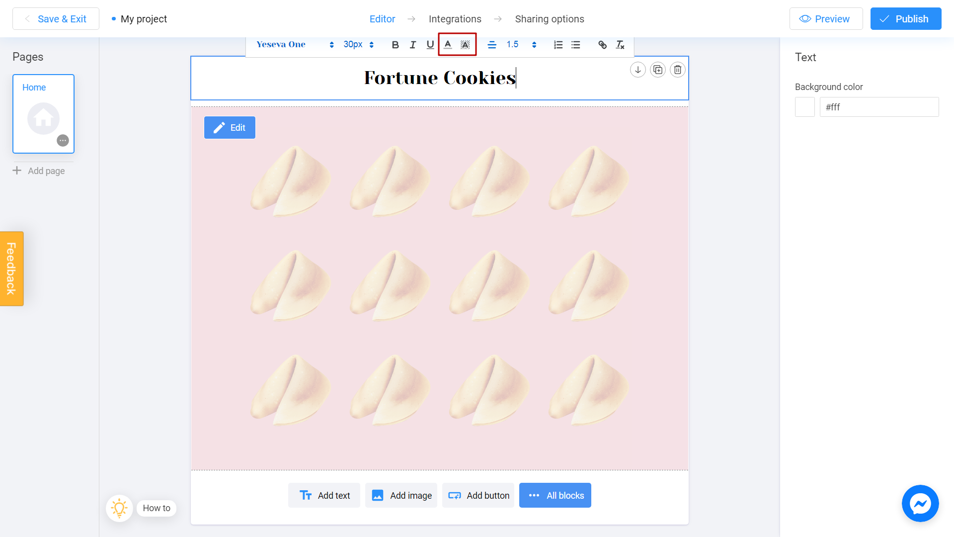Click the center alignment icon
The height and width of the screenshot is (537, 954).
coord(492,45)
